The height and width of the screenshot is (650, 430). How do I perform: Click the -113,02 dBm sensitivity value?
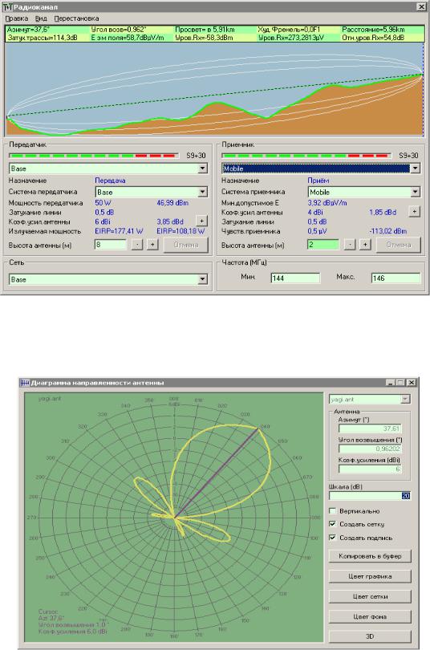pos(387,231)
